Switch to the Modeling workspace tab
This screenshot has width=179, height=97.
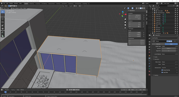(32, 4)
